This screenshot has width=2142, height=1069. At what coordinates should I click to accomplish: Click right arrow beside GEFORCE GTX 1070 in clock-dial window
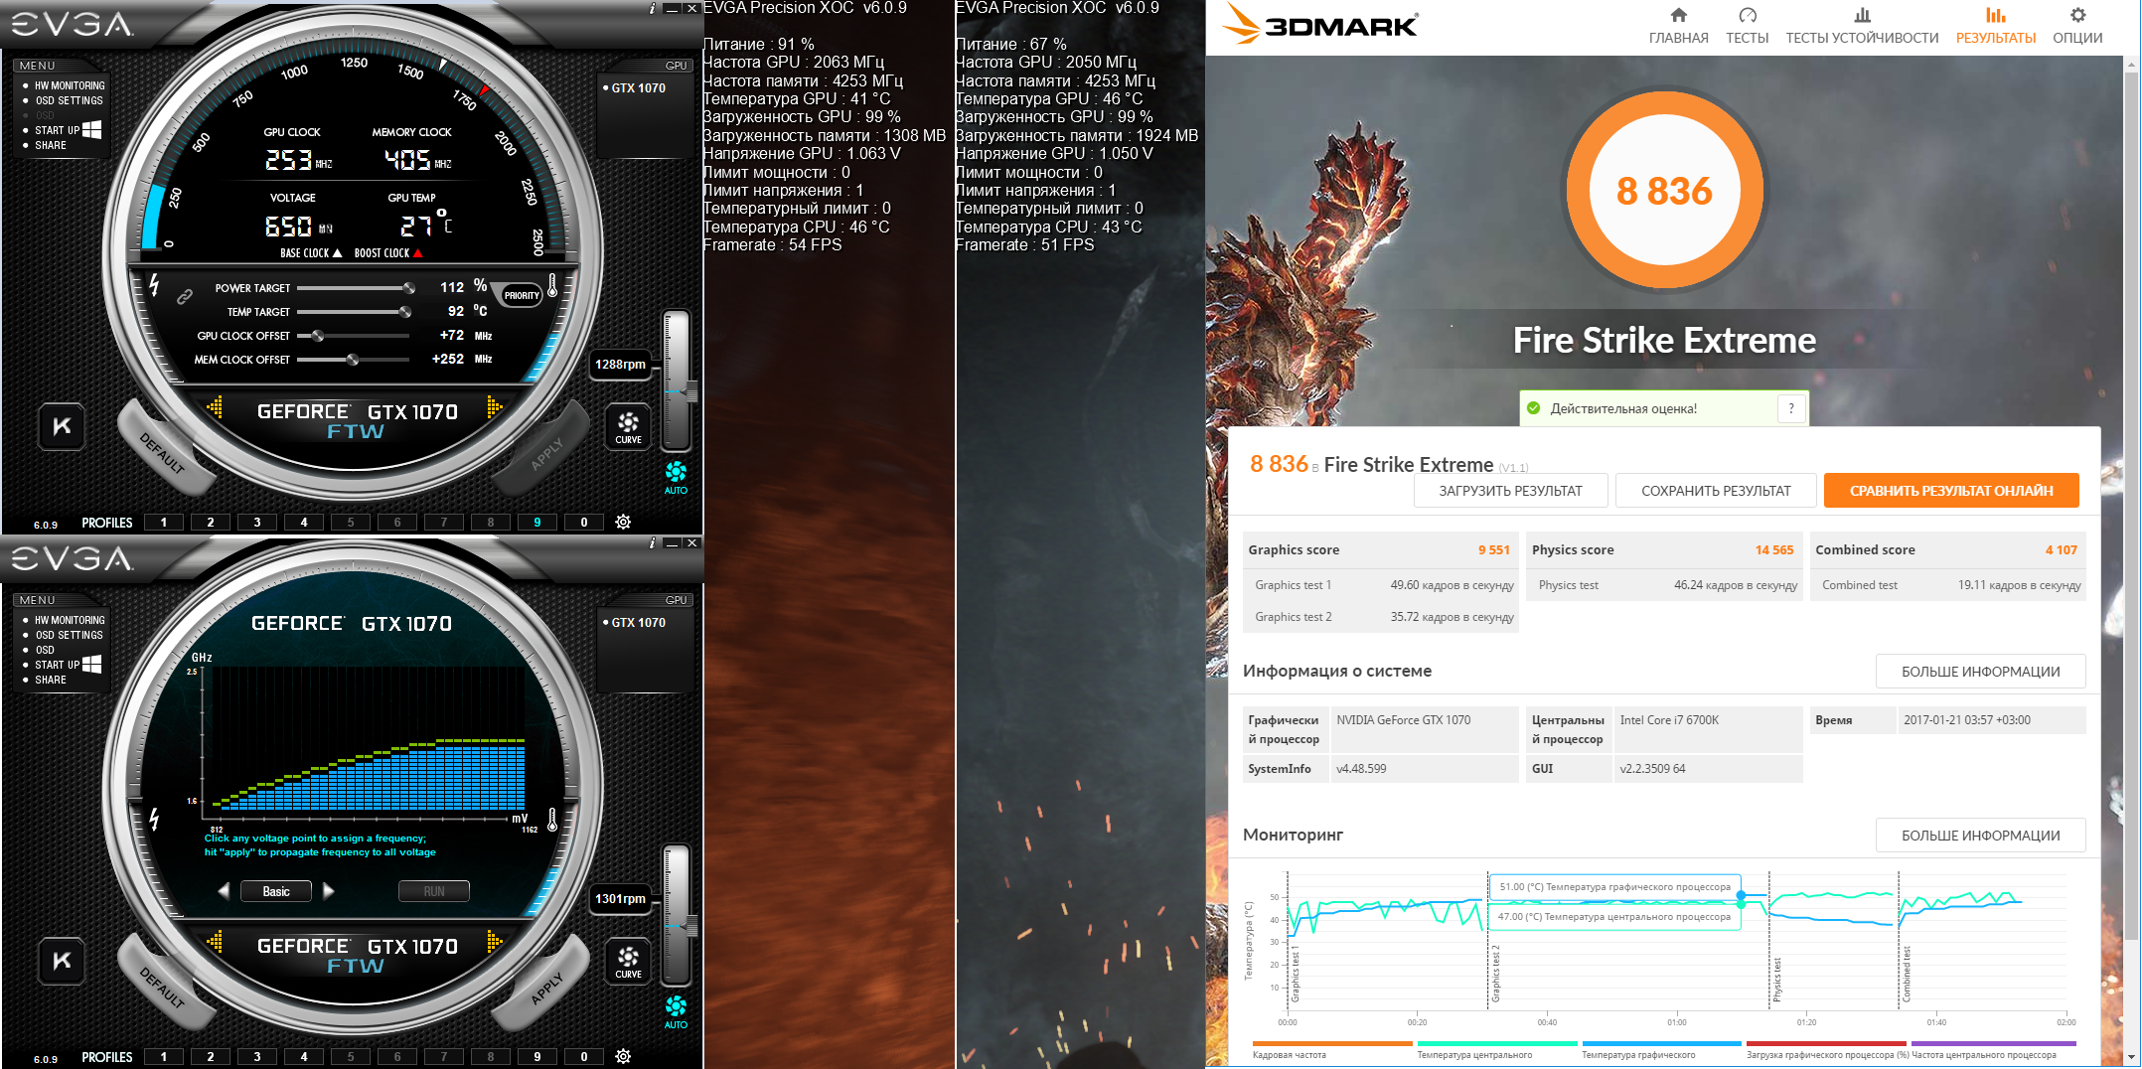tap(494, 407)
